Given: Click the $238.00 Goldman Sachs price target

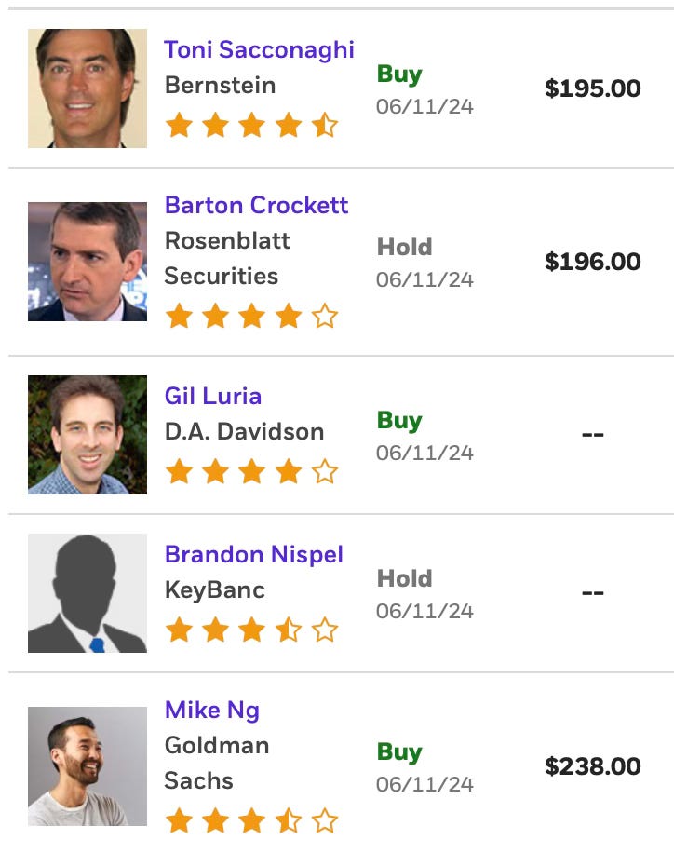Looking at the screenshot, I should (x=592, y=766).
